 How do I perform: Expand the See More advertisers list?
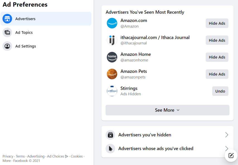(x=167, y=110)
